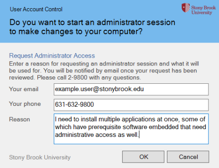The height and width of the screenshot is (168, 219).
Task: Click the administrator session question heading
Action: (92, 27)
